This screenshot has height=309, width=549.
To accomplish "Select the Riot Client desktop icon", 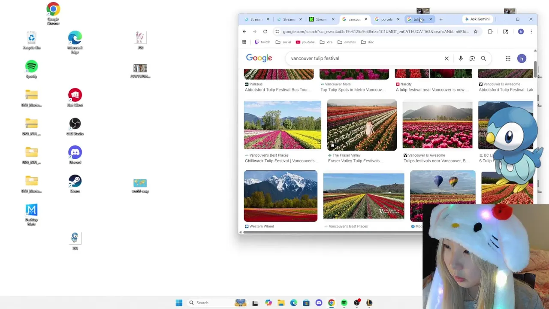I will coord(75,98).
